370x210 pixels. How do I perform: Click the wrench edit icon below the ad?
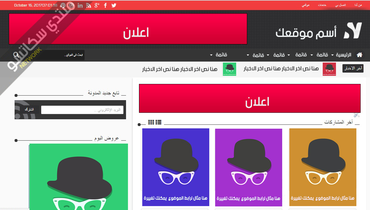point(357,115)
